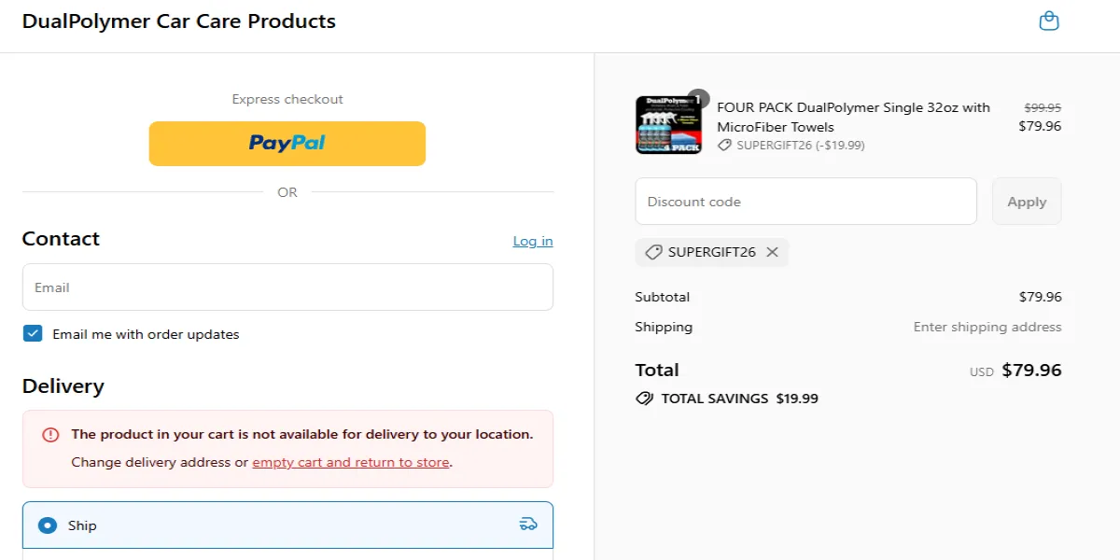The height and width of the screenshot is (560, 1120).
Task: Open the cart bag icon
Action: coord(1049,21)
